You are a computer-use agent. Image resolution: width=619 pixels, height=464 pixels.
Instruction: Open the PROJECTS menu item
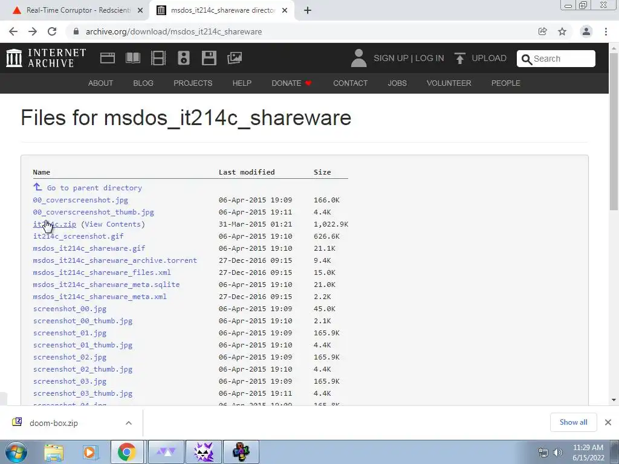193,83
